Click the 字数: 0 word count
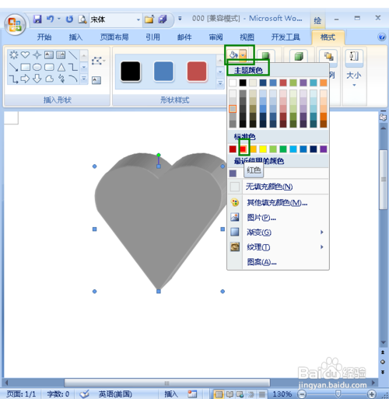The height and width of the screenshot is (399, 389). [58, 394]
